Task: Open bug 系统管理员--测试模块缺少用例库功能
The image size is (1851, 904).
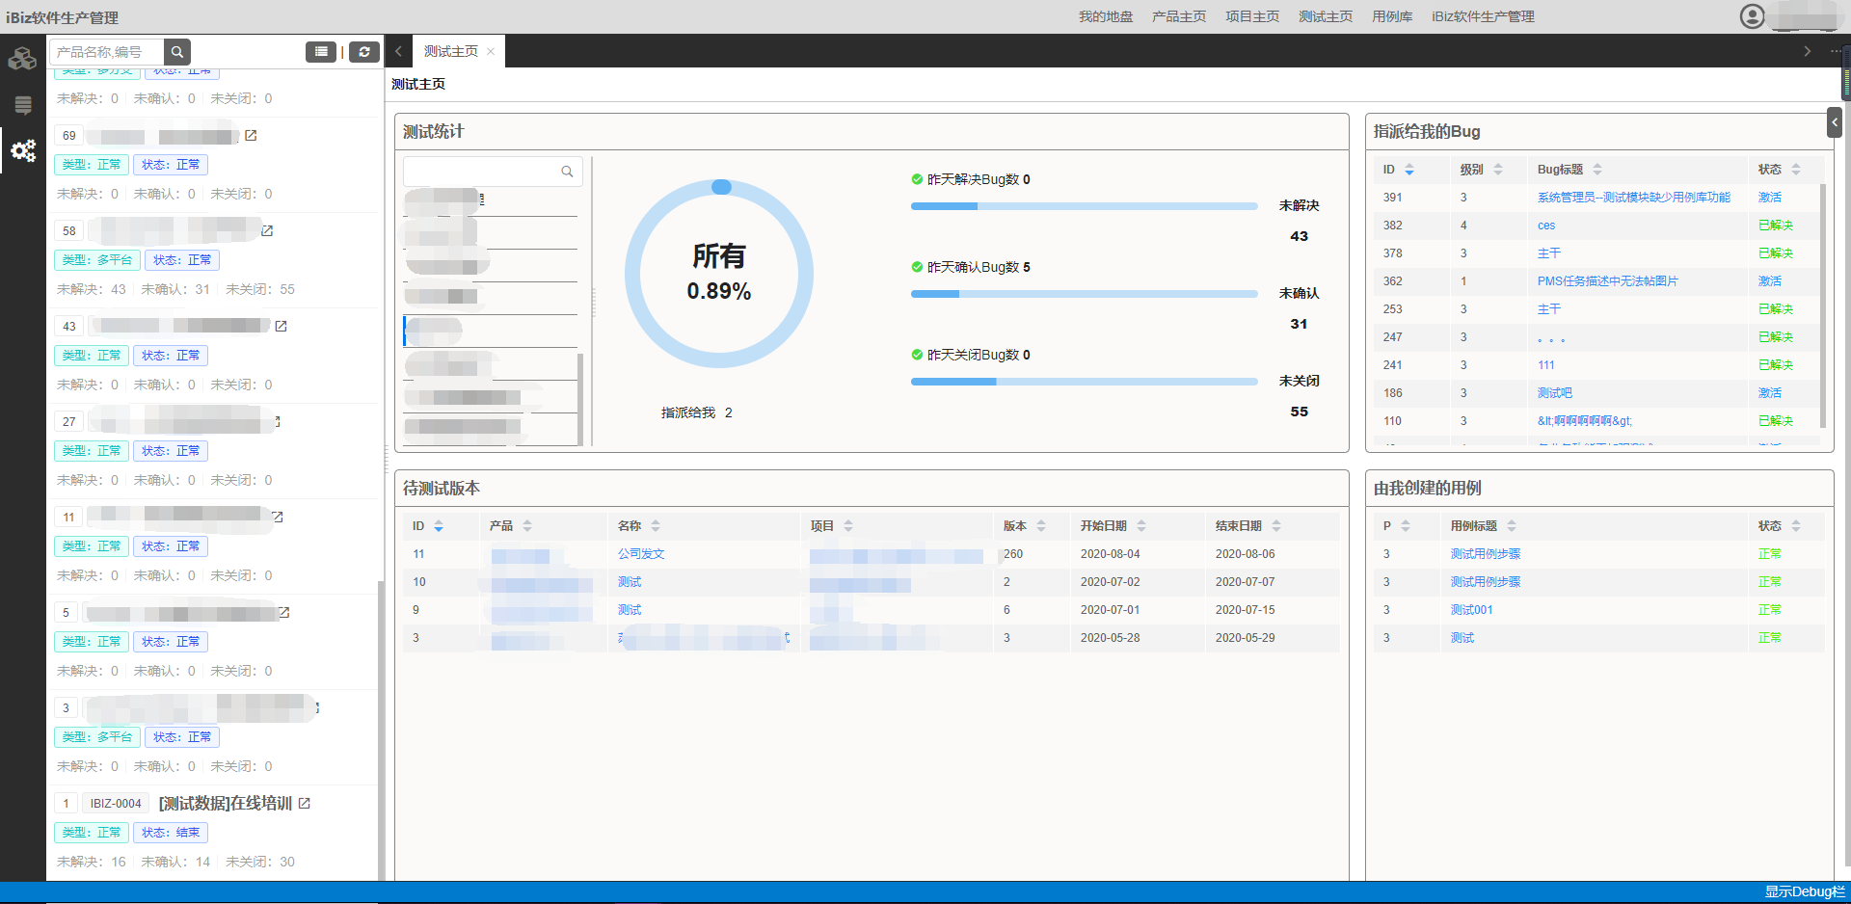Action: click(1633, 198)
